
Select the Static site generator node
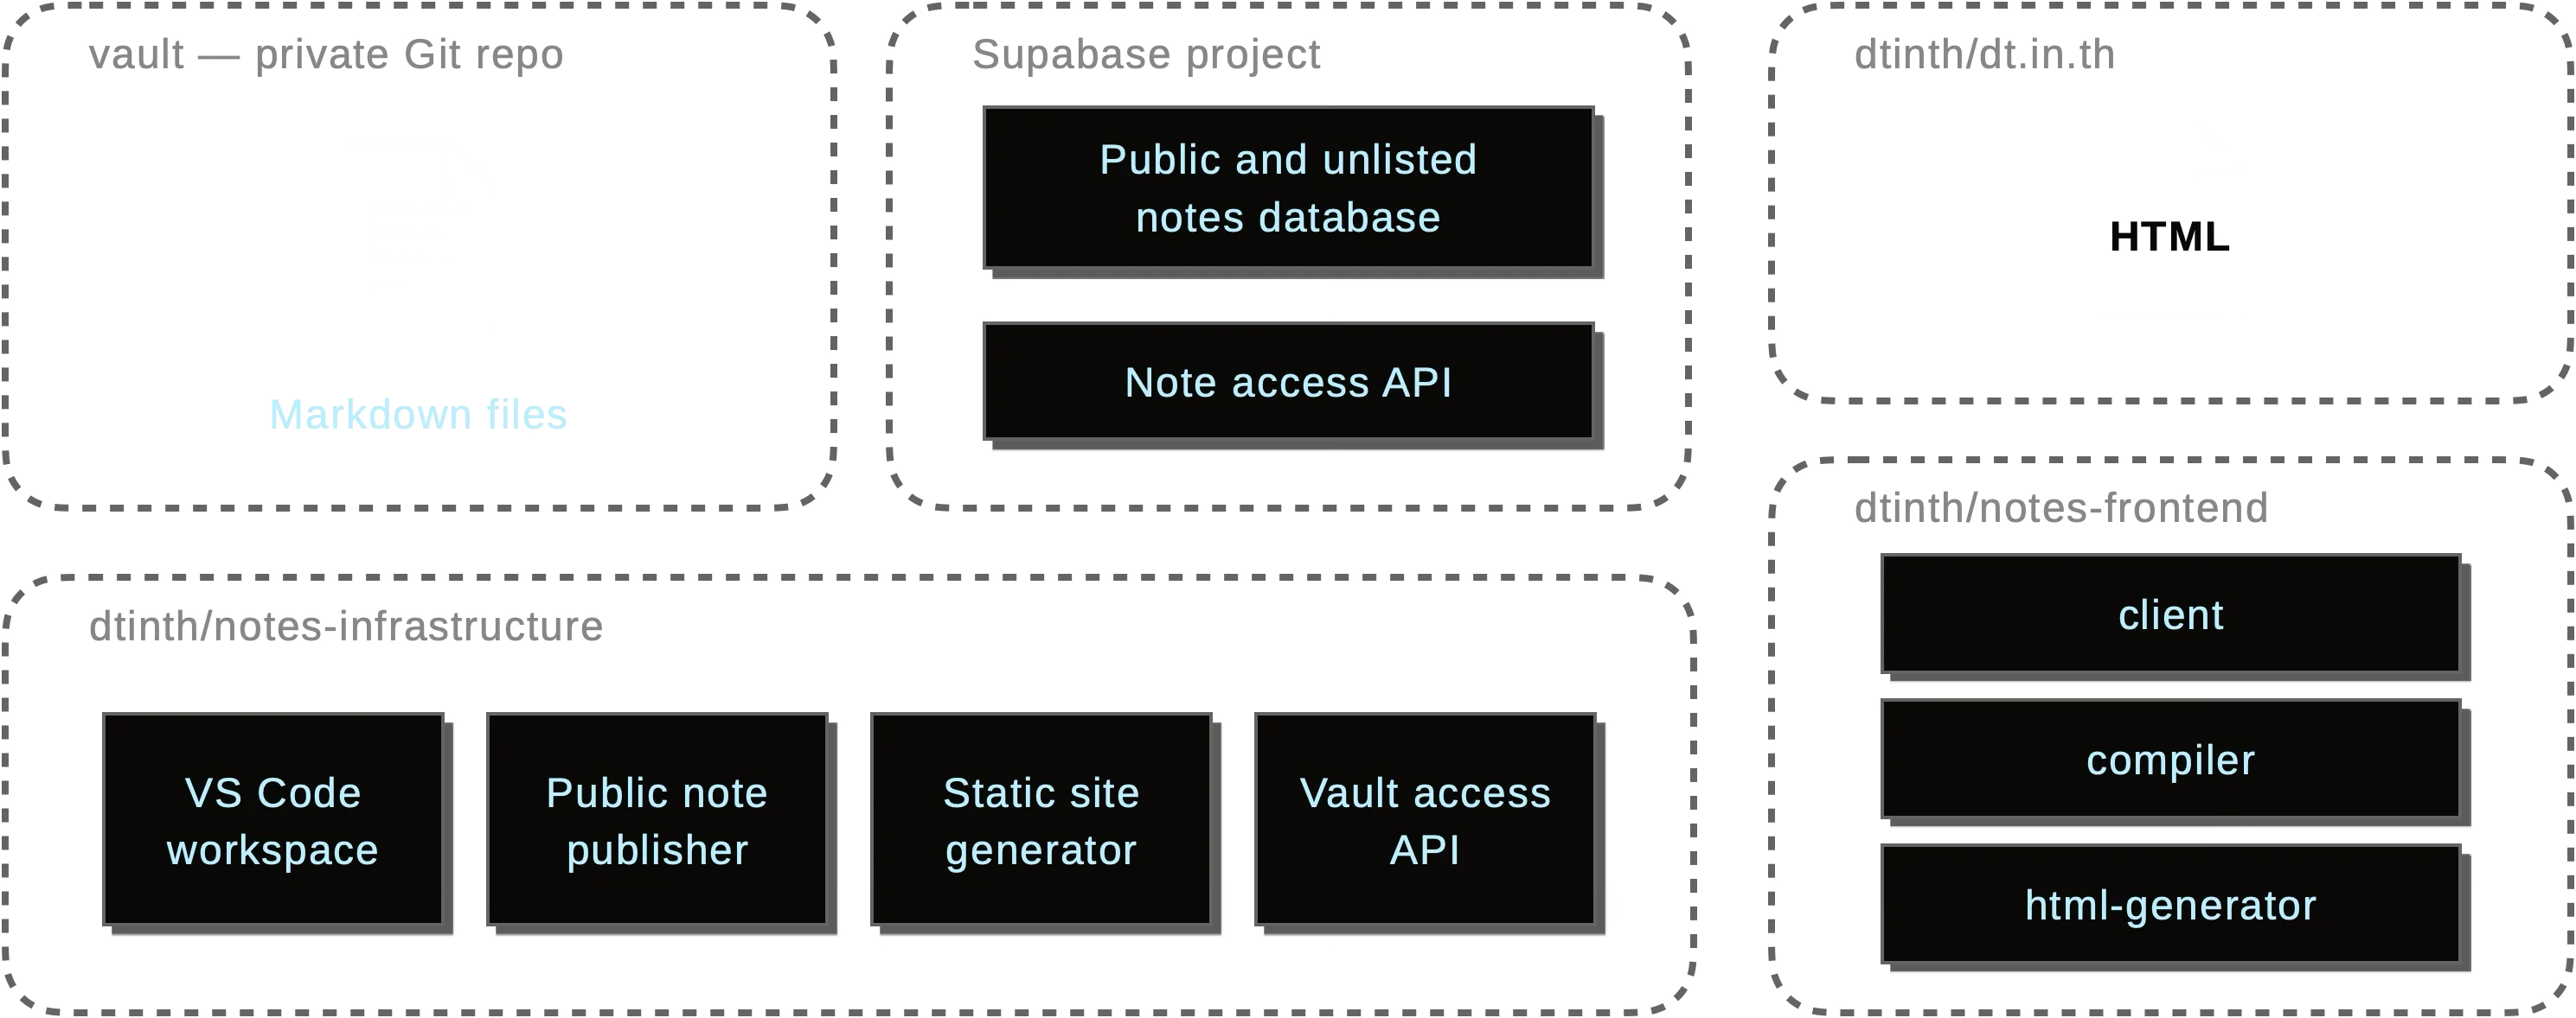[x=1040, y=822]
